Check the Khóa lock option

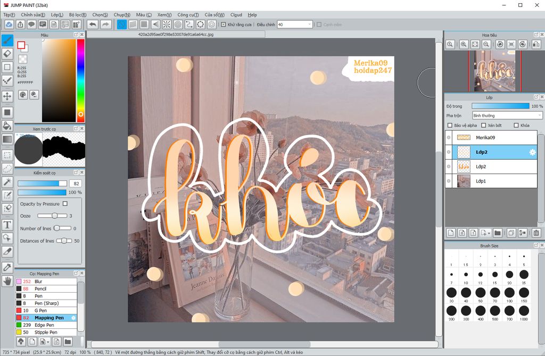coord(516,125)
